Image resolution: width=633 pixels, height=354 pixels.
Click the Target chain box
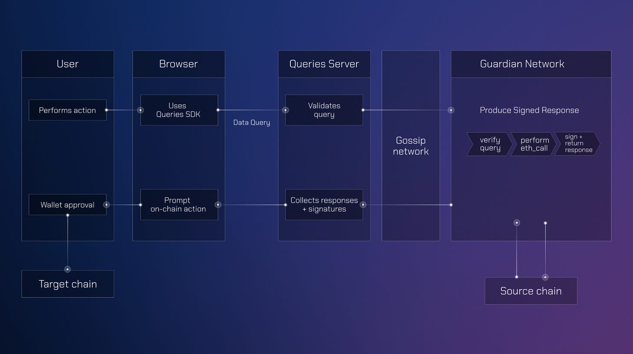67,284
